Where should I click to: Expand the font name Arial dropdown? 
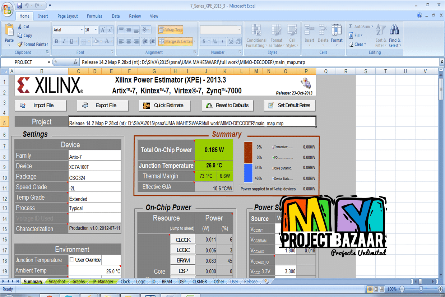81,30
